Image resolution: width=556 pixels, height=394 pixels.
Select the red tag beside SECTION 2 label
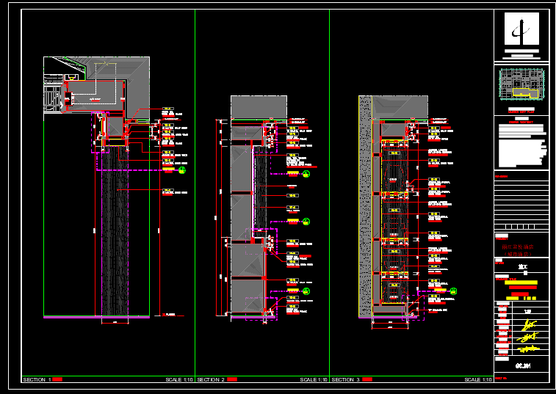point(232,379)
